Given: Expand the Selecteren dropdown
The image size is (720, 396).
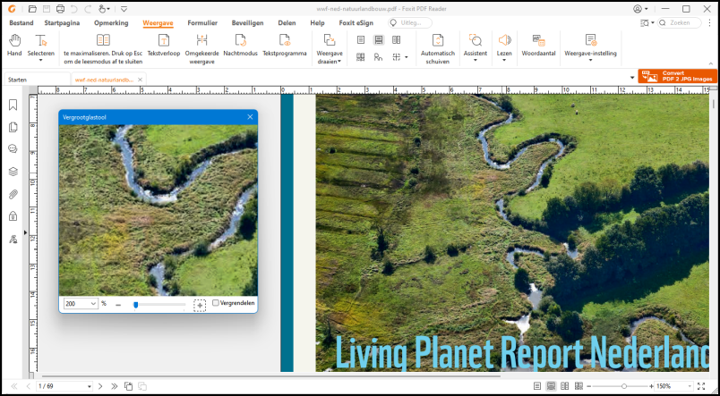Looking at the screenshot, I should (x=40, y=60).
